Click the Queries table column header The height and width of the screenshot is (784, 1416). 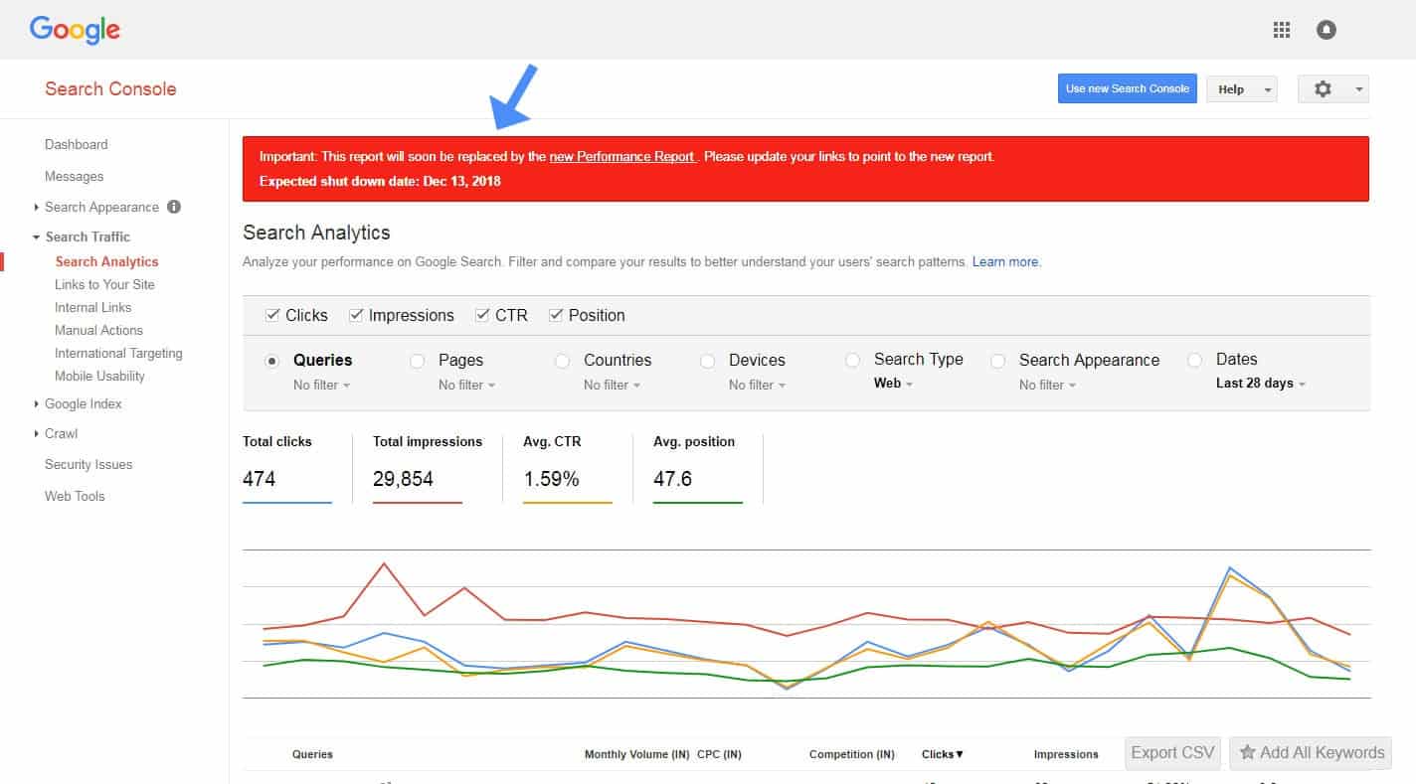click(312, 754)
